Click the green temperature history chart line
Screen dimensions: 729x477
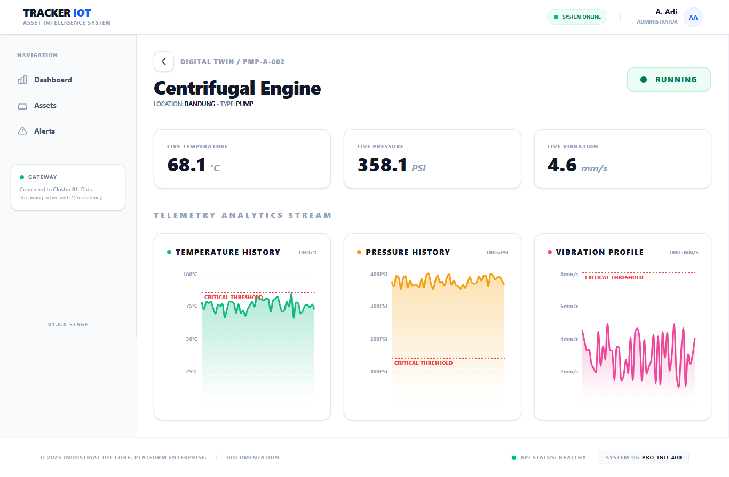258,306
